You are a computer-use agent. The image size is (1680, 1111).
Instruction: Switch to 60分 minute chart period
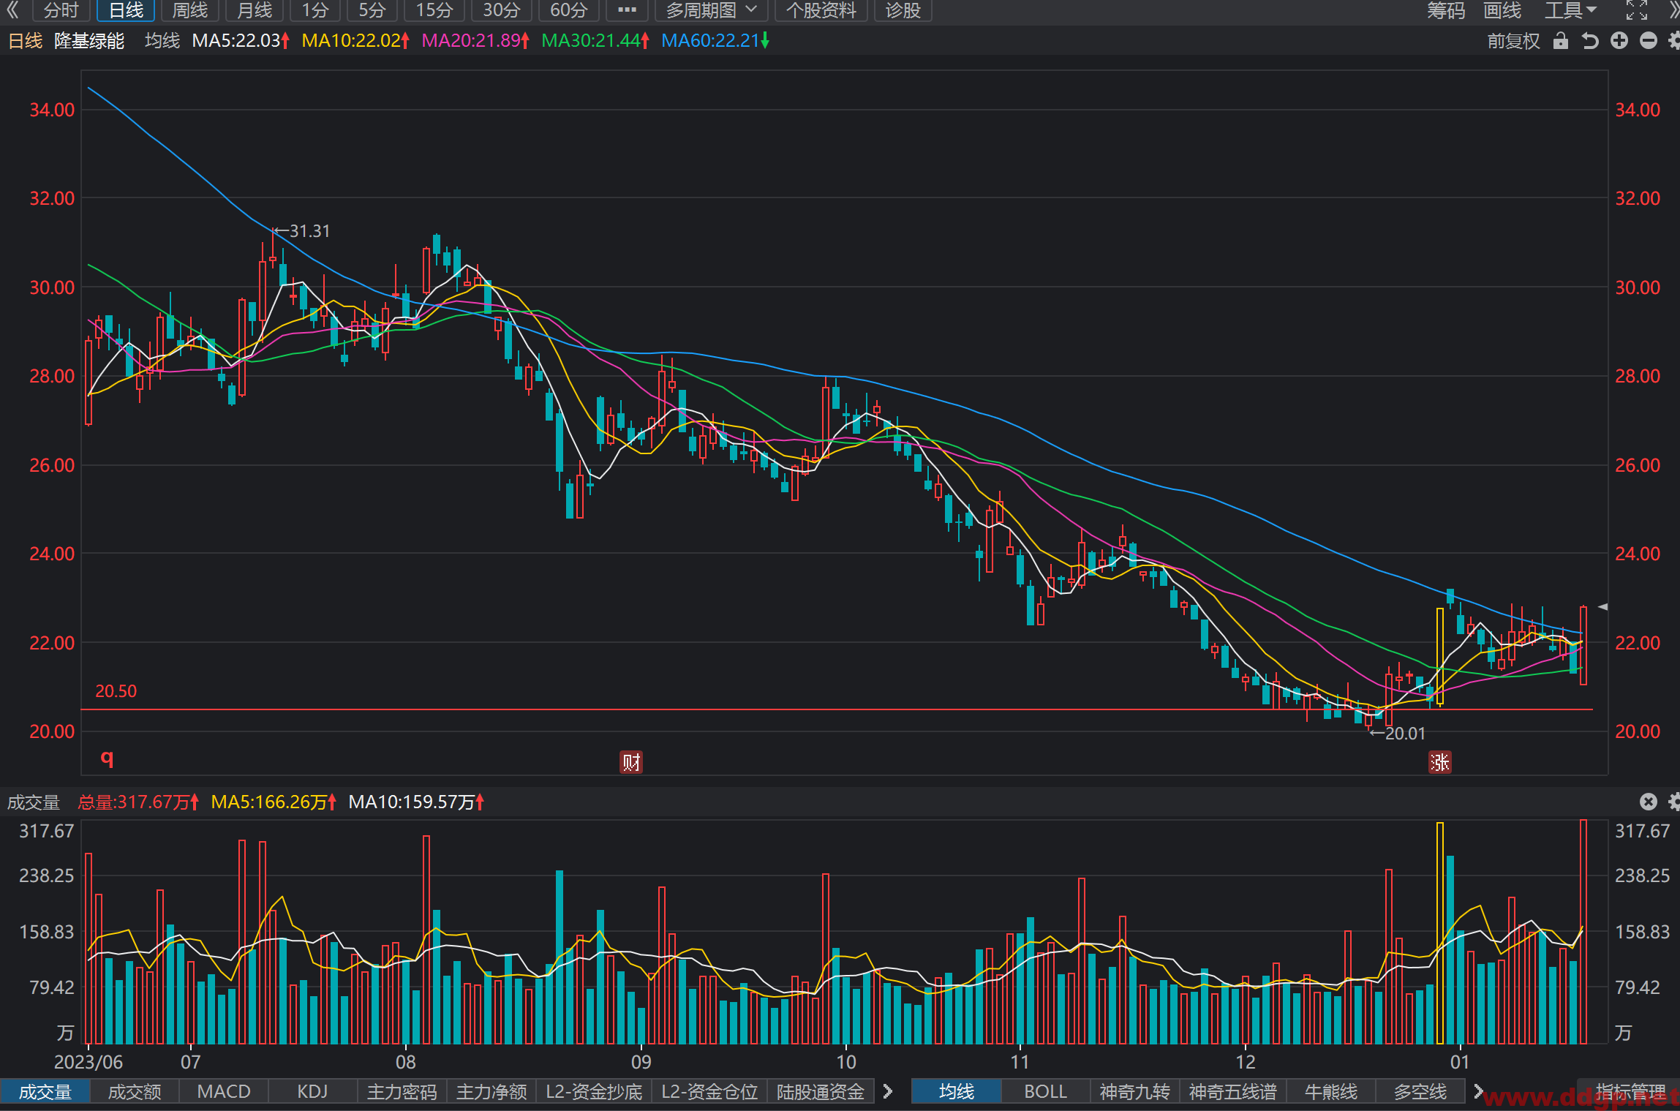click(x=568, y=10)
